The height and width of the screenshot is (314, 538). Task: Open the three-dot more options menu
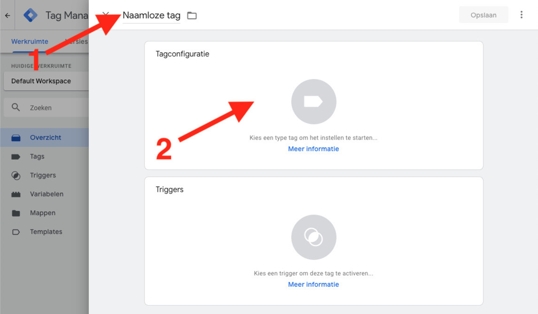click(x=521, y=15)
